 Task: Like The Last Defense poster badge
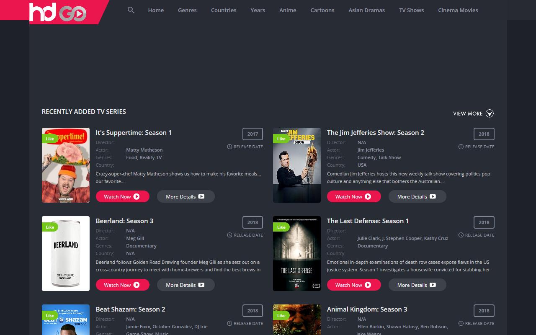(281, 227)
